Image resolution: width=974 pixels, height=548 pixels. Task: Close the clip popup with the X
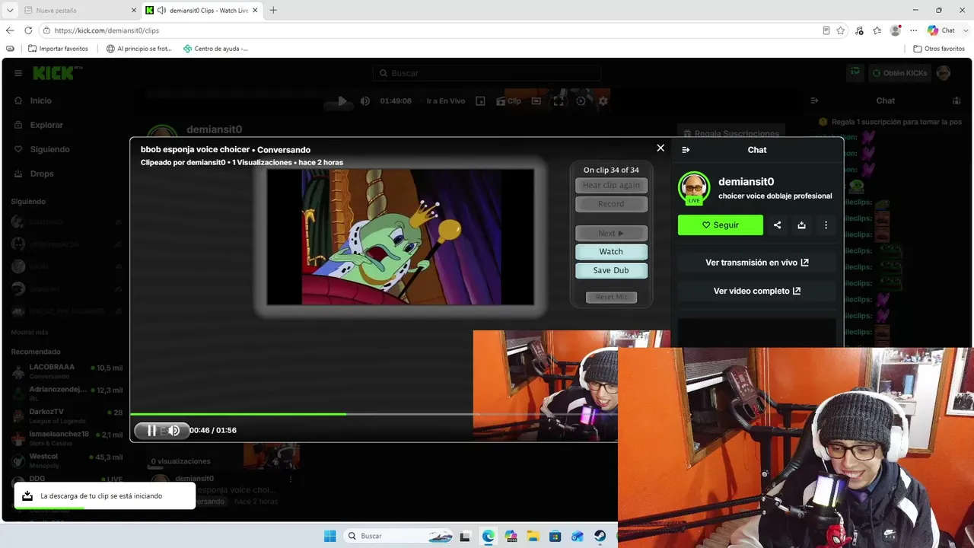[x=660, y=148]
